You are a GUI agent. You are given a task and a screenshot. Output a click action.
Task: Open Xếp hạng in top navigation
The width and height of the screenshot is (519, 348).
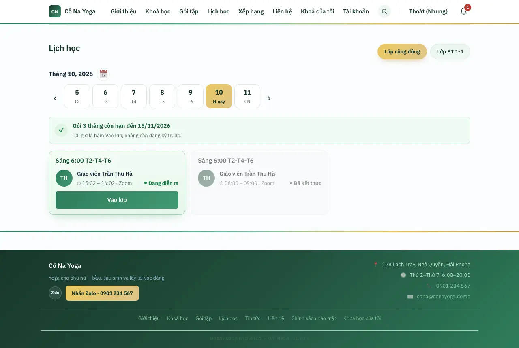pos(251,11)
